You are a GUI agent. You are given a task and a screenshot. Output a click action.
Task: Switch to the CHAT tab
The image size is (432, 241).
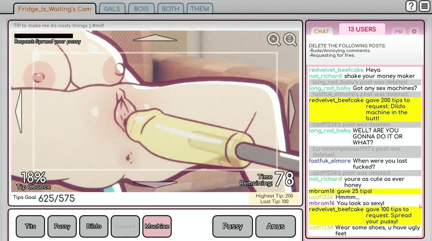point(321,31)
